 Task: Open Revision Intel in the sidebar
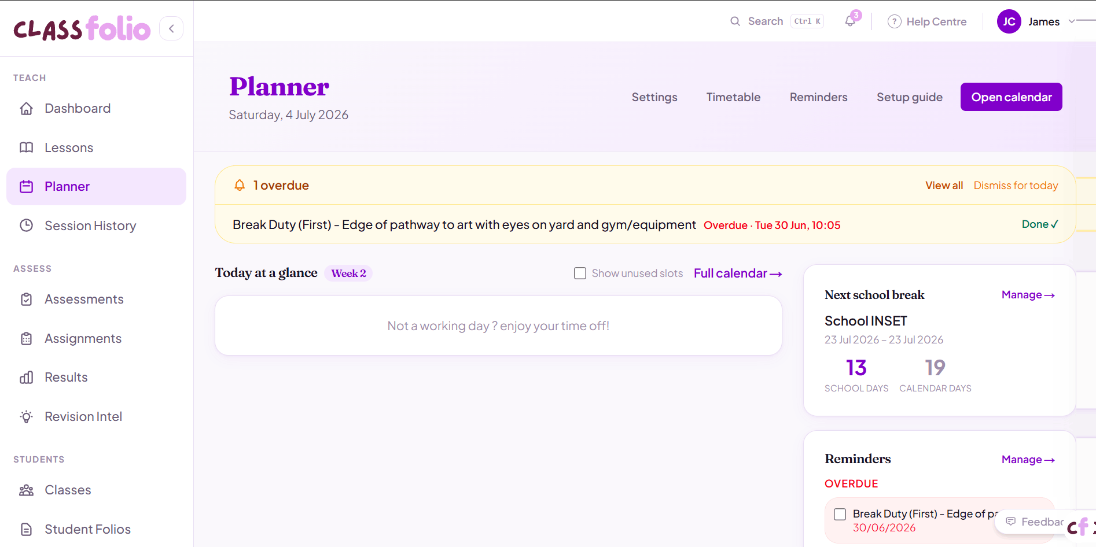pos(96,416)
